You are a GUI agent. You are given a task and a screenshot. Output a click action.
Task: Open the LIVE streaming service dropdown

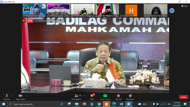click(63, 21)
